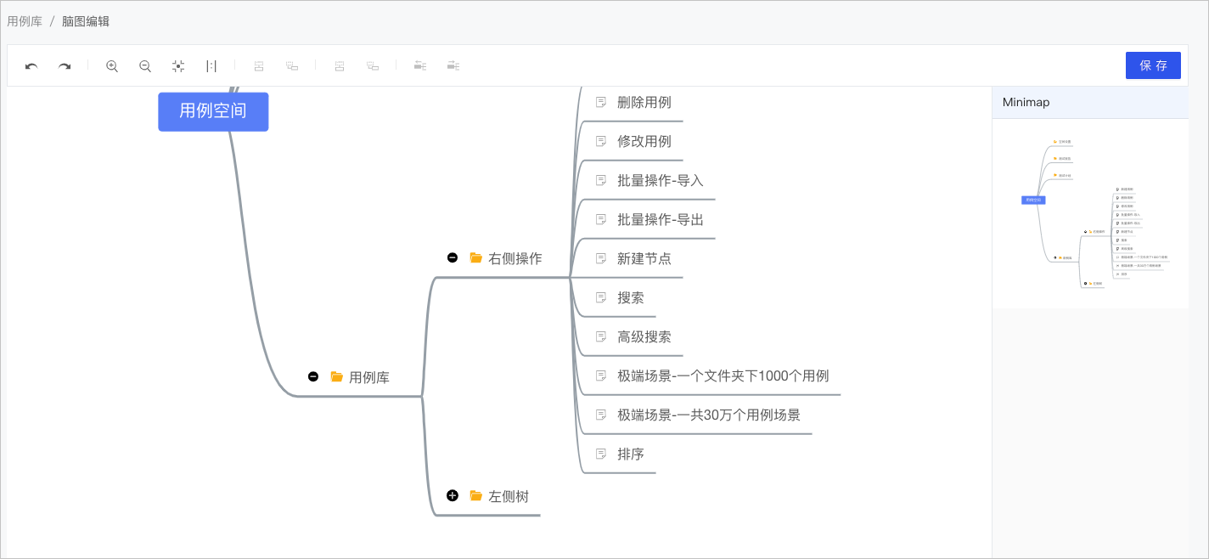The image size is (1209, 559).
Task: Collapse the 用例库 branch
Action: [313, 376]
